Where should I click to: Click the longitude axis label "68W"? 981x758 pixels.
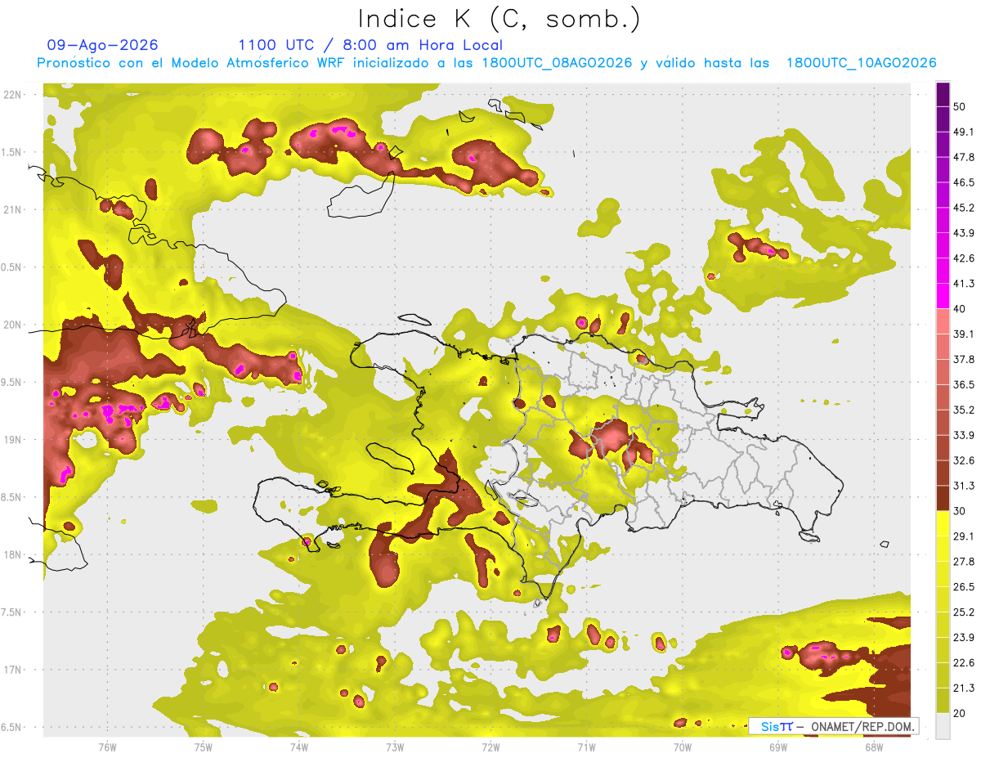click(873, 747)
